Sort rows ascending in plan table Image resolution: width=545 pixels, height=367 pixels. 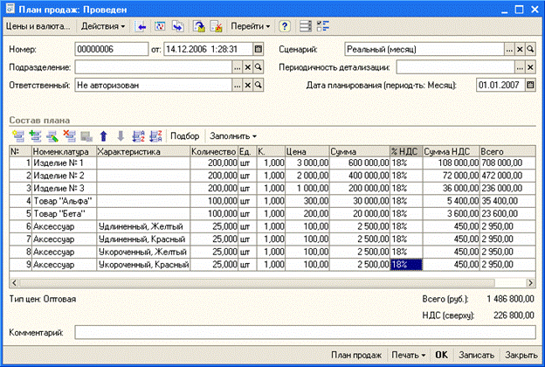pyautogui.click(x=137, y=136)
